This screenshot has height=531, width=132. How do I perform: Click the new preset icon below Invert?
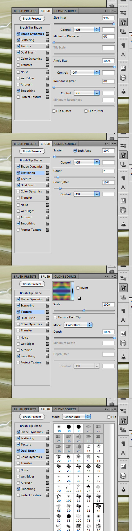click(x=79, y=298)
